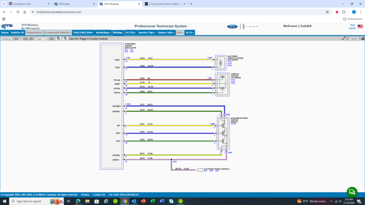Open File Explorer from the taskbar
Viewport: 365px width, 205px height.
pos(87,201)
